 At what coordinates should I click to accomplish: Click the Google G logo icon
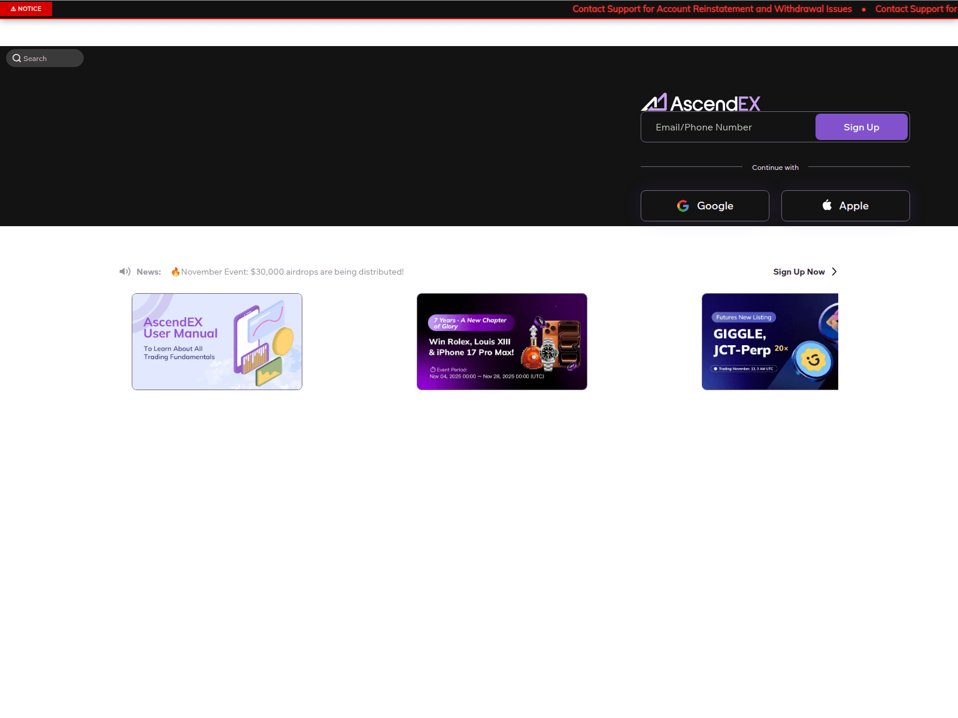[x=683, y=206]
